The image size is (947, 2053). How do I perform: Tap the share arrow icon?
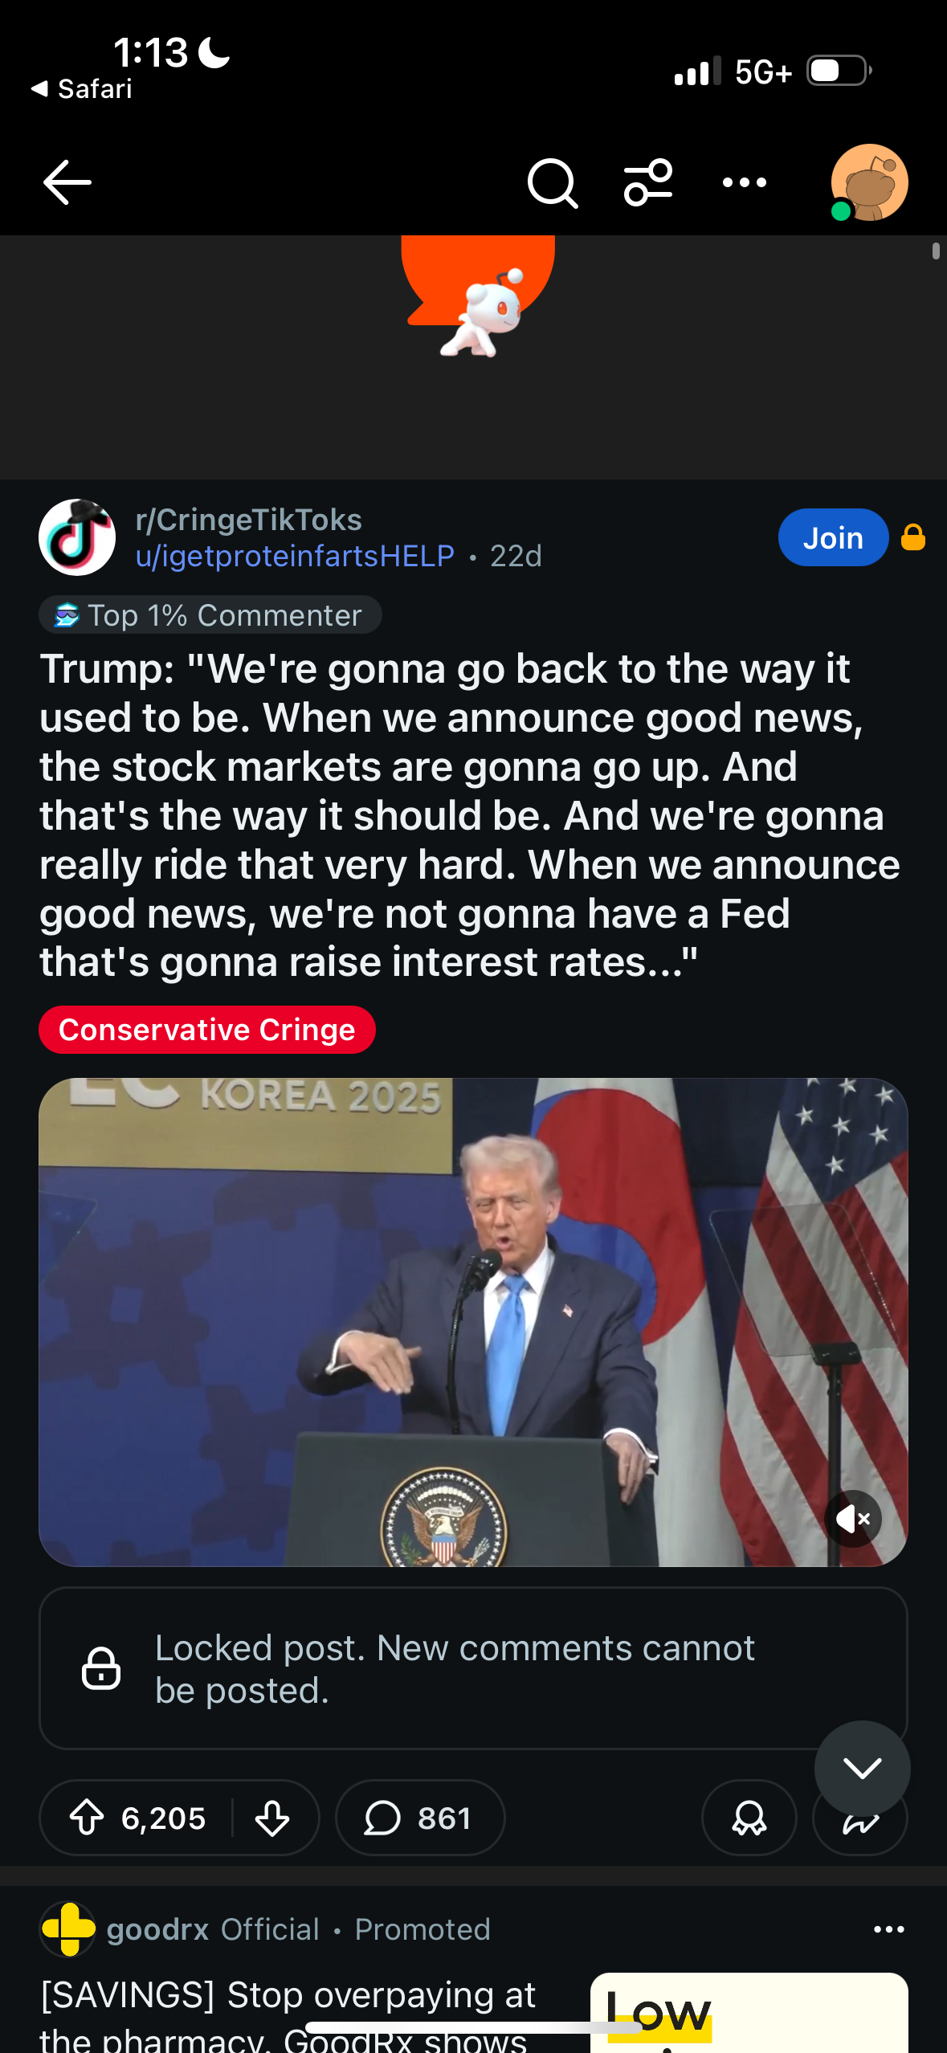(x=859, y=1825)
